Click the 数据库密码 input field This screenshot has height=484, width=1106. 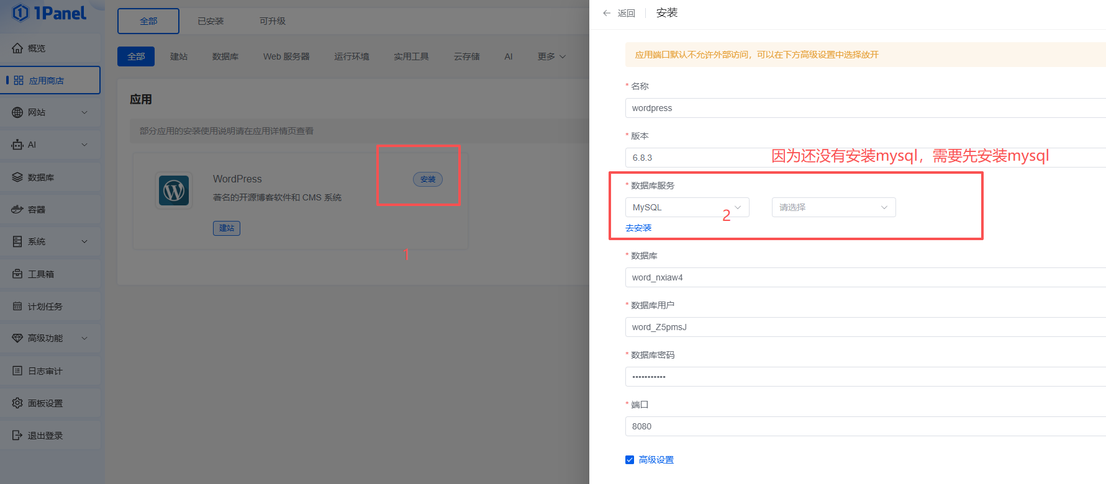click(x=866, y=377)
